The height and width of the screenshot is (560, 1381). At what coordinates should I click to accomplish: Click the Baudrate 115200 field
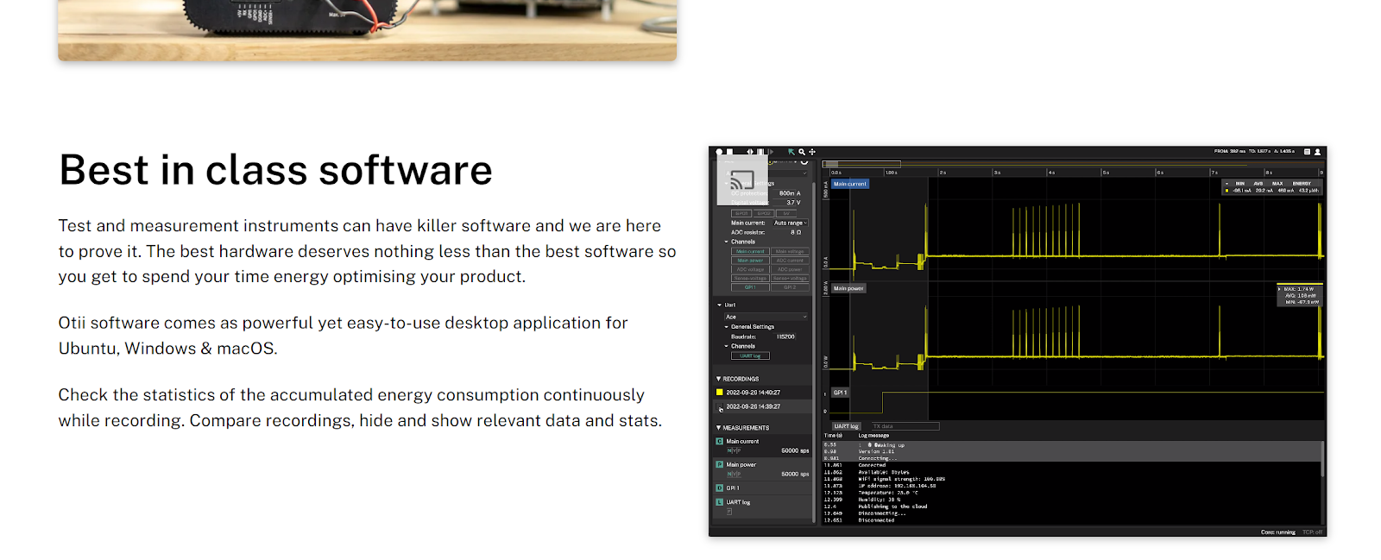[785, 337]
